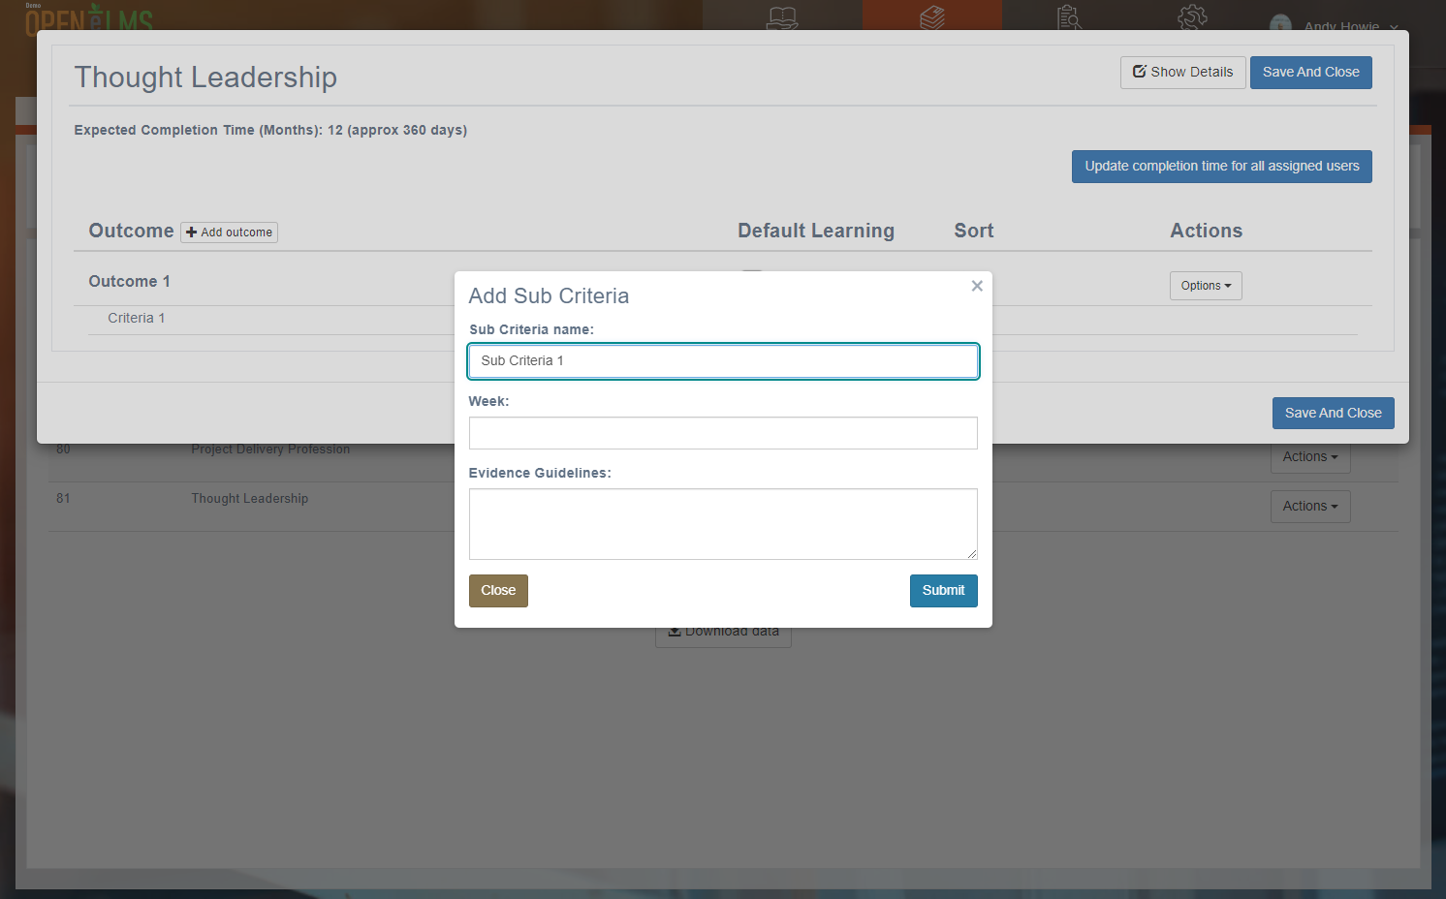Click the plus icon in the Add outcome button
The image size is (1446, 899).
coord(191,232)
